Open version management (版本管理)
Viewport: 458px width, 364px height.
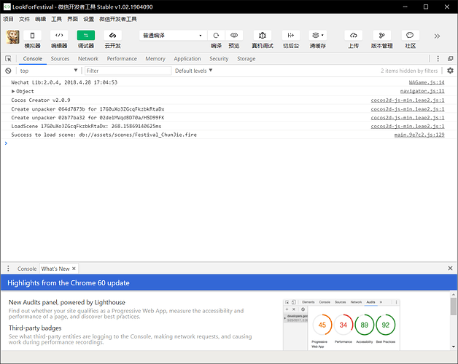tap(381, 35)
